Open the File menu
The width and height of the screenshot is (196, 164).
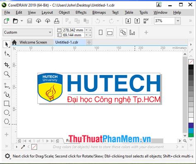[x=7, y=12]
